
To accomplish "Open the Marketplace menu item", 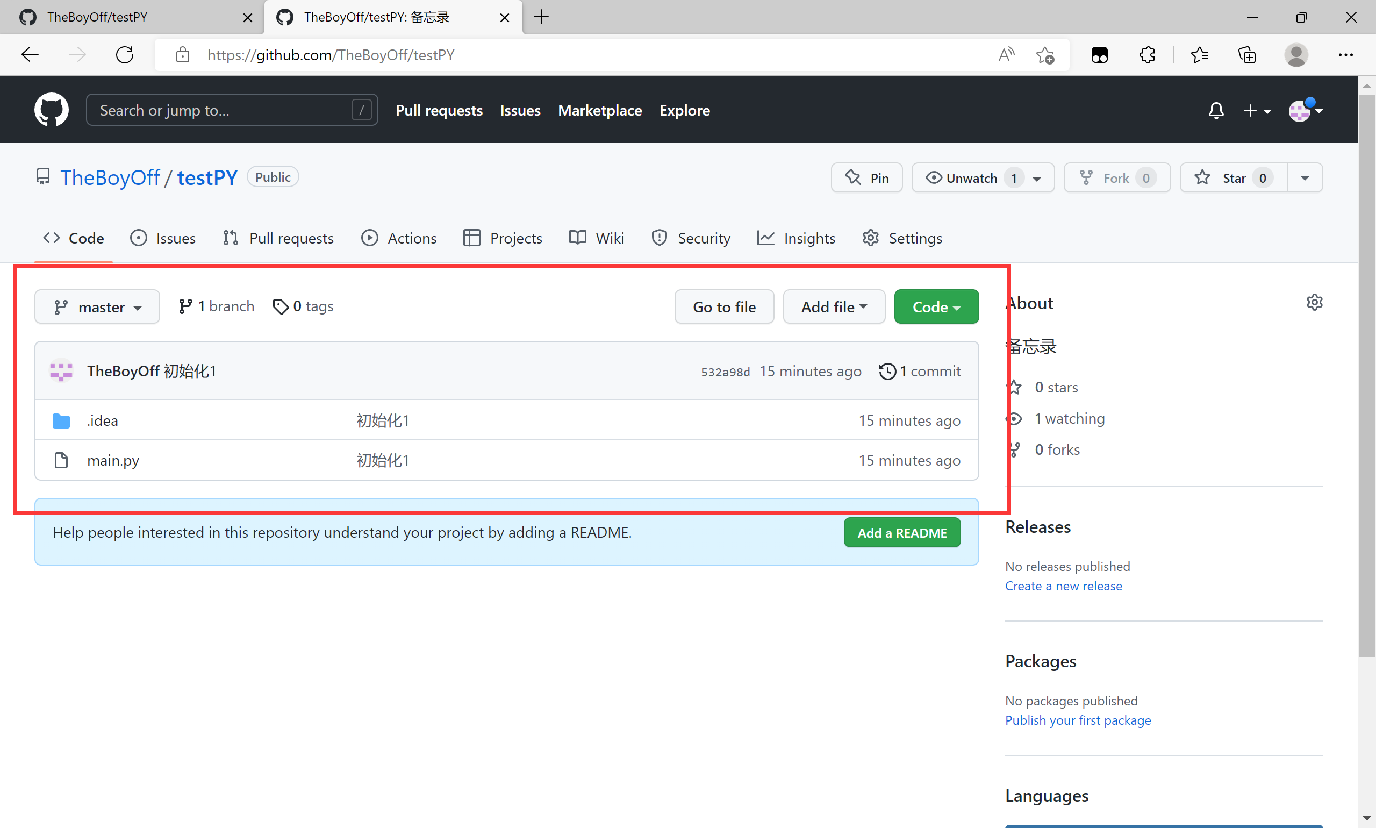I will pos(599,110).
